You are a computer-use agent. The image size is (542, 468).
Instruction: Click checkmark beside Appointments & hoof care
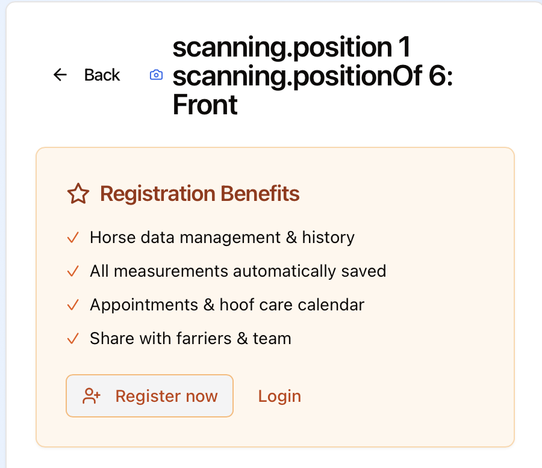73,305
